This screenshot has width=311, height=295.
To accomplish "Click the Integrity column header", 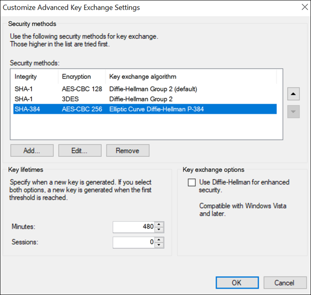I will pyautogui.click(x=36, y=76).
